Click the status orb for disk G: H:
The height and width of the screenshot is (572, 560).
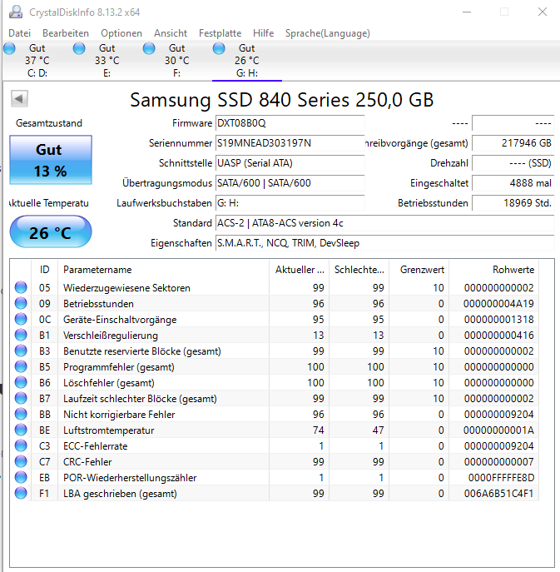219,48
